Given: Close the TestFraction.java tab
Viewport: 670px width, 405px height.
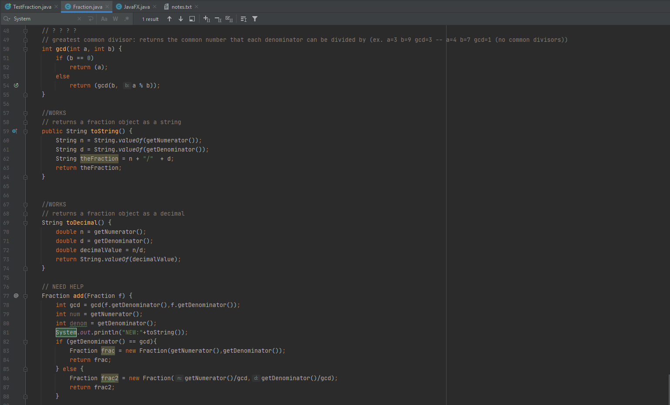Looking at the screenshot, I should [x=56, y=7].
